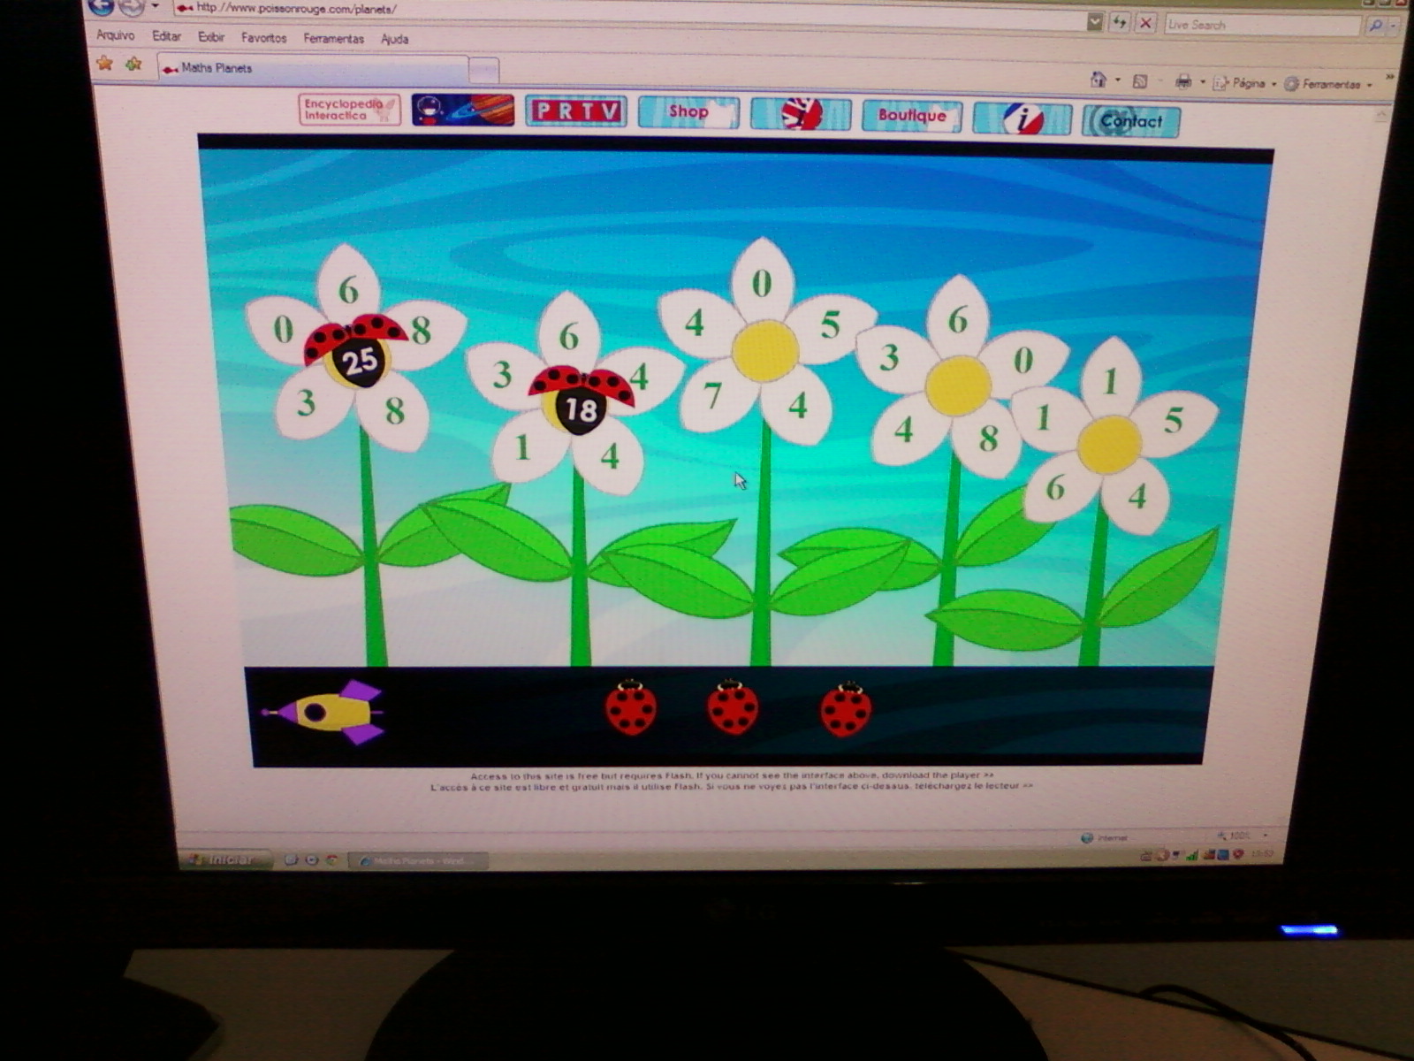Open the PRTV button
The height and width of the screenshot is (1061, 1414).
(x=576, y=111)
